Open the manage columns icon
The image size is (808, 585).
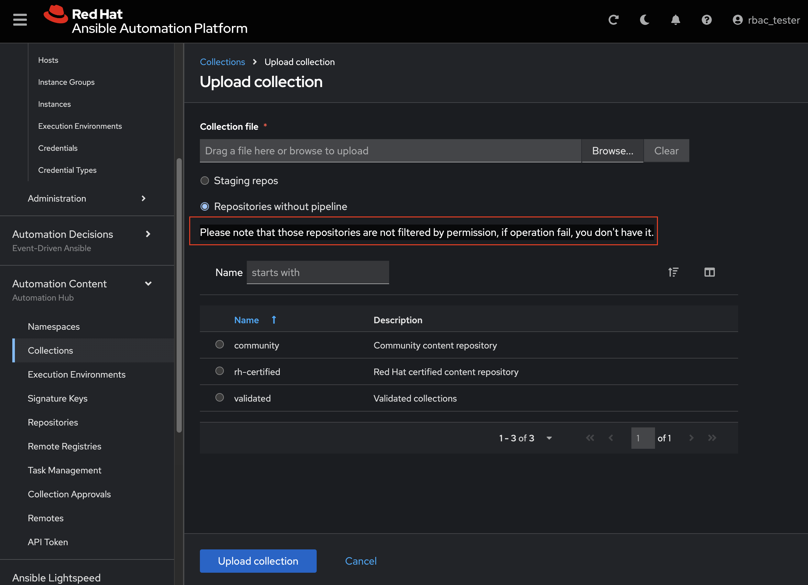709,272
